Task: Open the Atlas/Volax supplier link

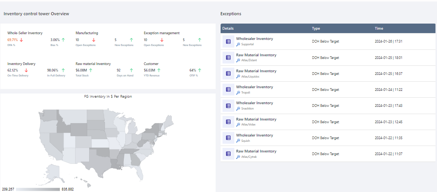Action: coord(250,125)
